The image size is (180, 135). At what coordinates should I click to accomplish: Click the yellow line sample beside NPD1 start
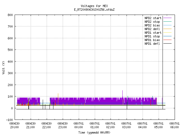pos(167,33)
